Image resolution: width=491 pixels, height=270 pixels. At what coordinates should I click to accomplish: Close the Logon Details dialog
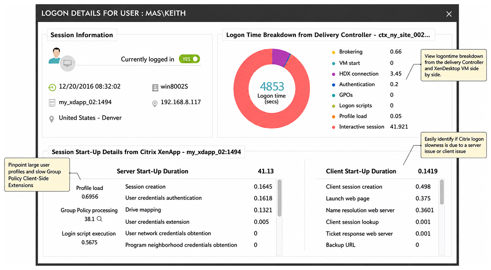coord(449,14)
